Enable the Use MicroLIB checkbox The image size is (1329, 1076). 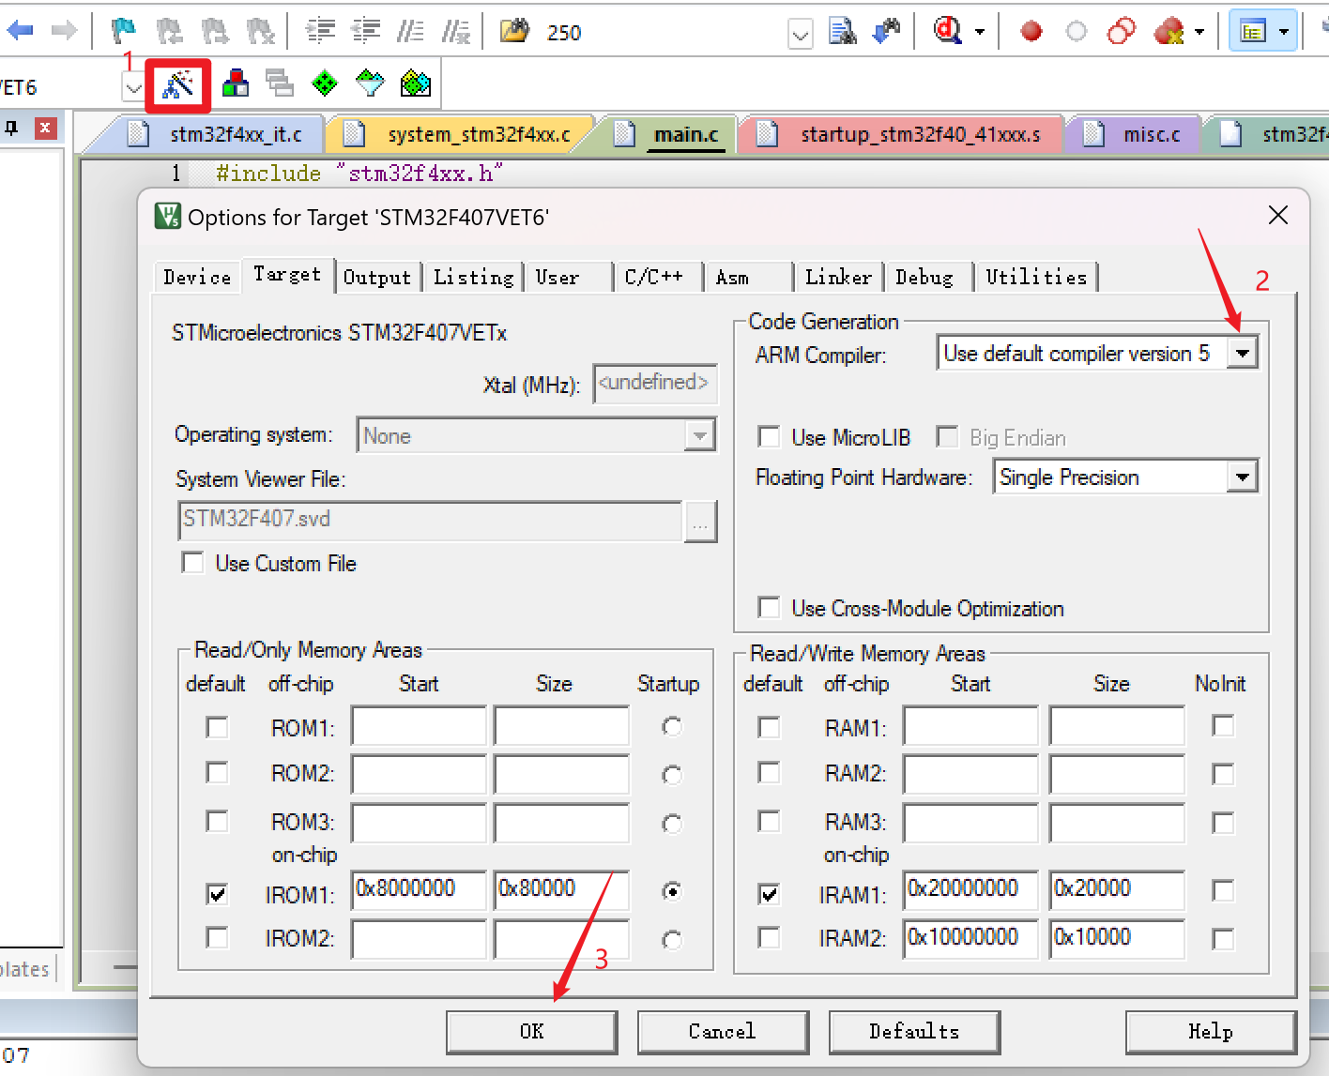(x=770, y=437)
